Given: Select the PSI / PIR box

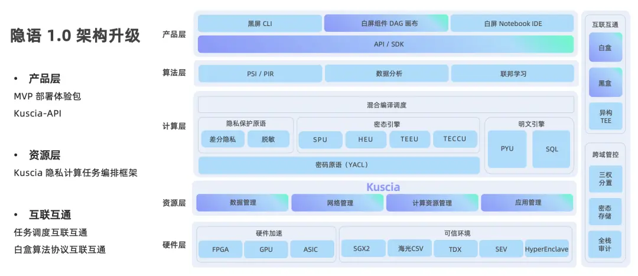Looking at the screenshot, I should coord(260,74).
